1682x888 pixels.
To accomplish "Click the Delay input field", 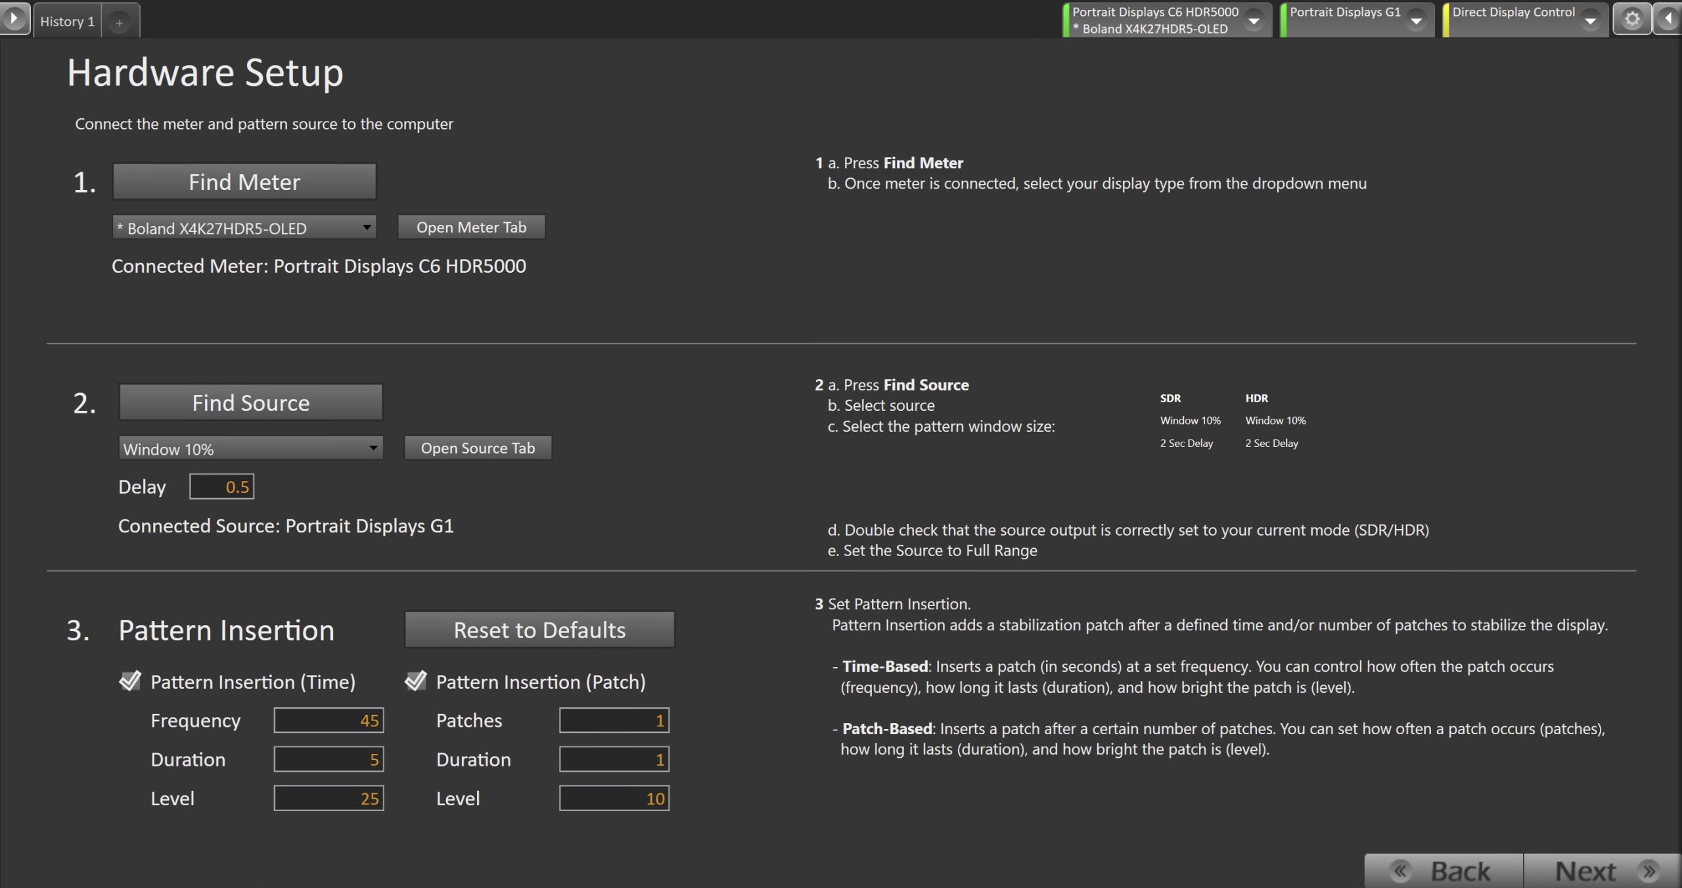I will point(221,487).
